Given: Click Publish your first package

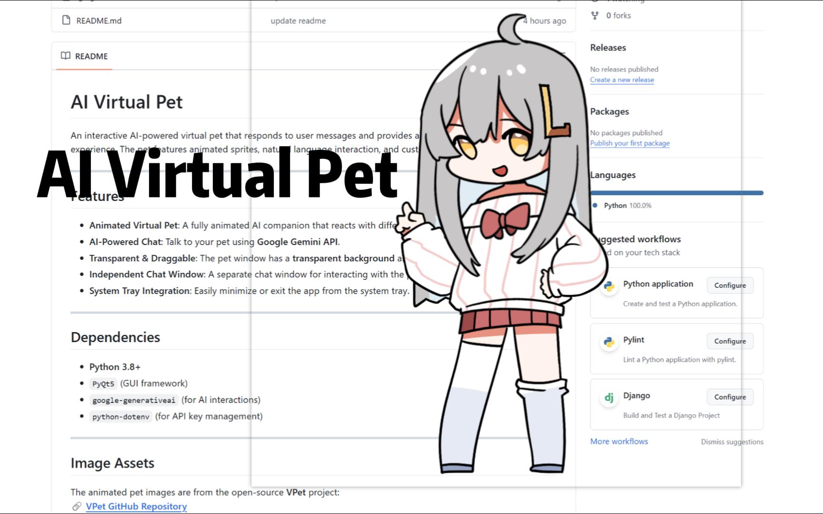Looking at the screenshot, I should [x=630, y=143].
